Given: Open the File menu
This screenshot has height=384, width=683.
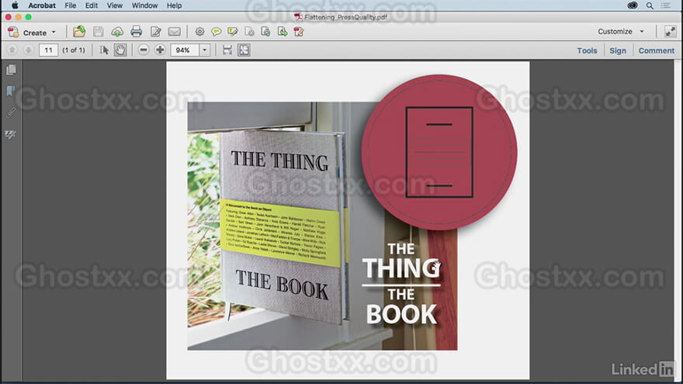Looking at the screenshot, I should tap(70, 5).
